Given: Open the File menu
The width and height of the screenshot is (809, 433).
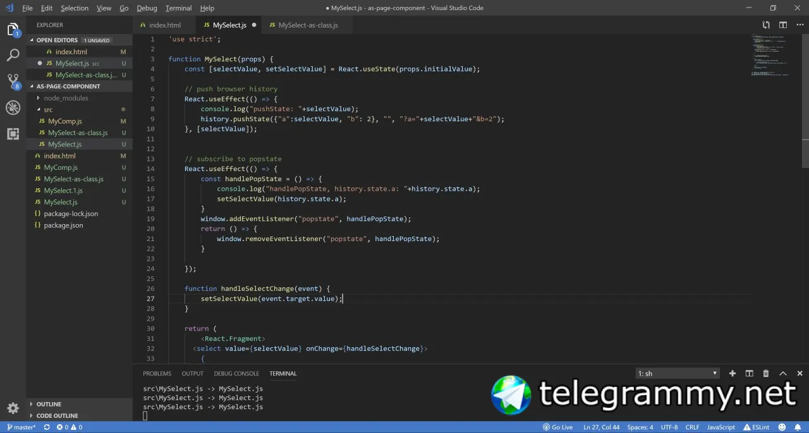Looking at the screenshot, I should [27, 8].
